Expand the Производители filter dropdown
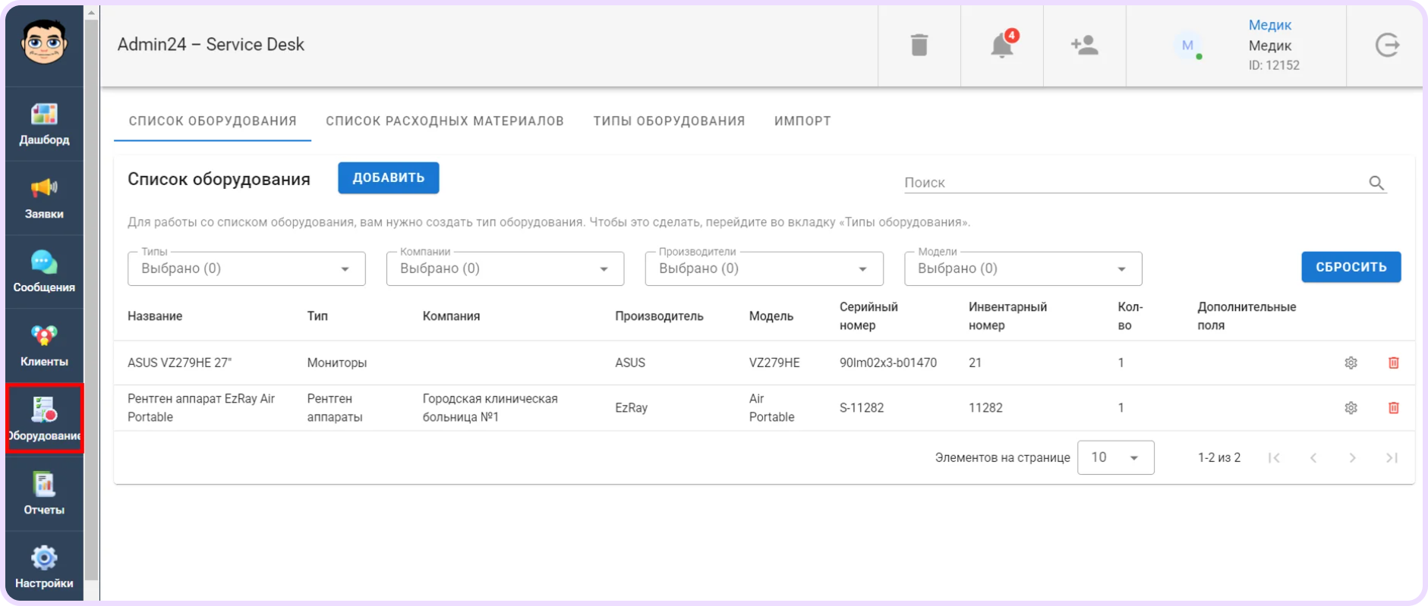Viewport: 1428px width, 606px height. (x=764, y=268)
